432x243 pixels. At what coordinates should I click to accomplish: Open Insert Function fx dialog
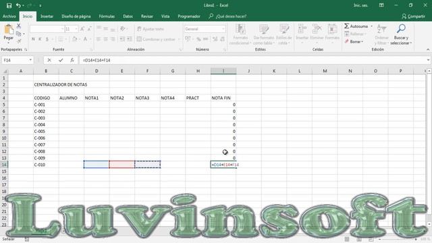[x=72, y=60]
